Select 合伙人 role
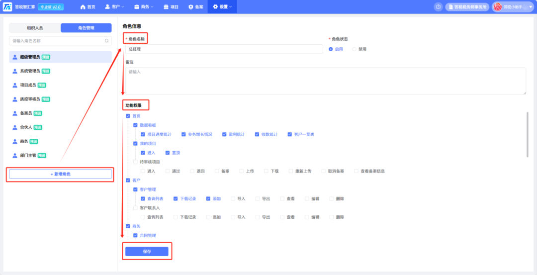Image resolution: width=537 pixels, height=275 pixels. coord(60,127)
